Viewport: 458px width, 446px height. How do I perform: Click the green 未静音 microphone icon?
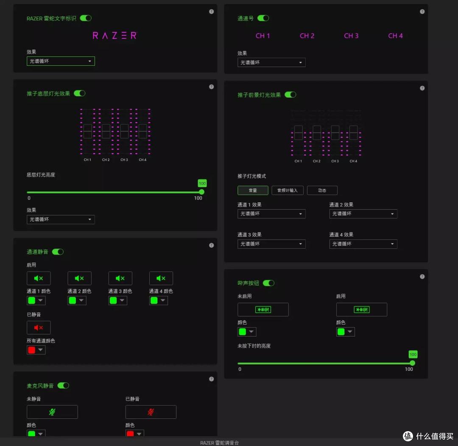click(x=52, y=412)
